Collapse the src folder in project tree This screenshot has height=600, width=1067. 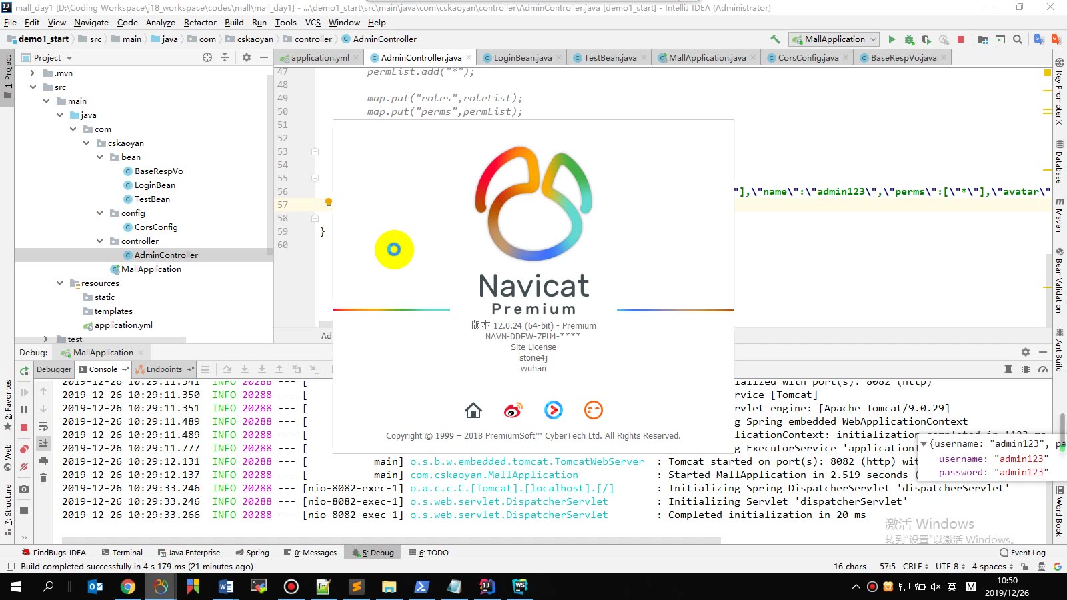[x=33, y=87]
